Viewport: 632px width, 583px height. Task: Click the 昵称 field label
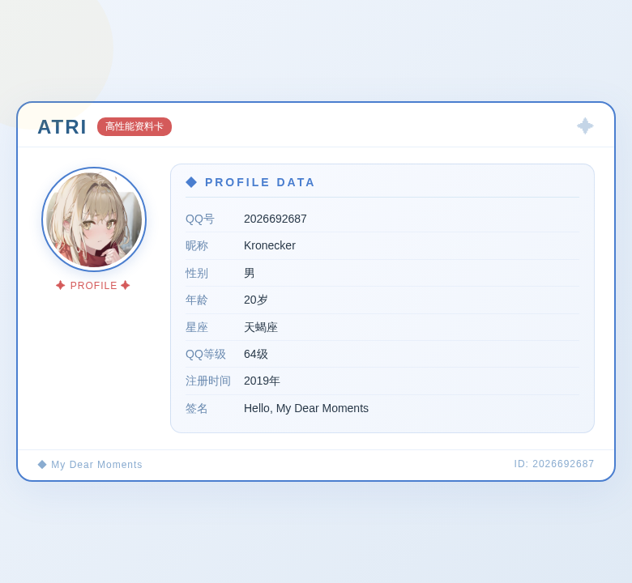click(x=197, y=246)
